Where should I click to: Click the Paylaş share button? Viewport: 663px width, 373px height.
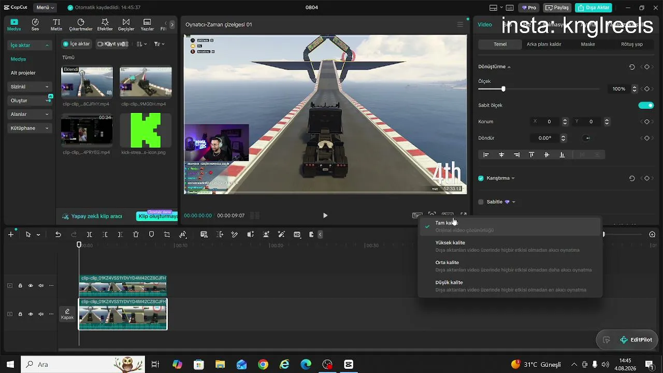click(557, 8)
